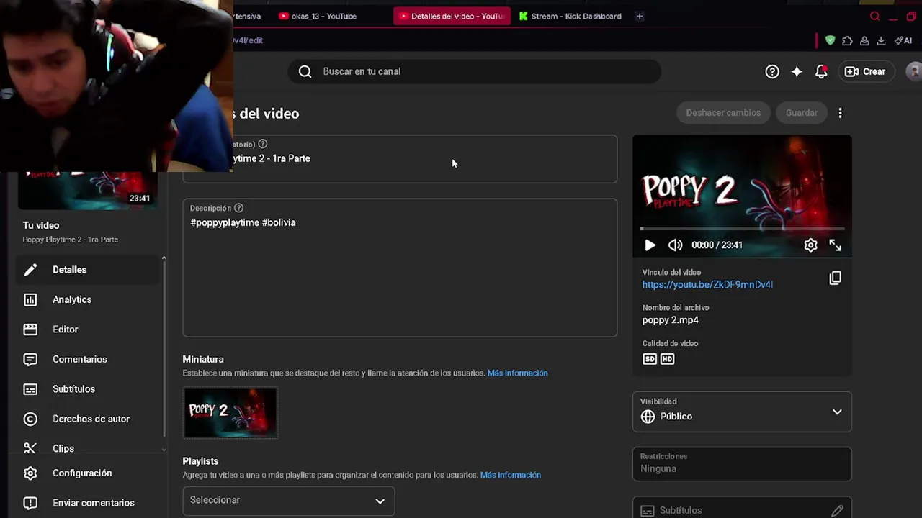This screenshot has width=922, height=518.
Task: Focus the Buscar en tu canal field
Action: click(x=474, y=71)
